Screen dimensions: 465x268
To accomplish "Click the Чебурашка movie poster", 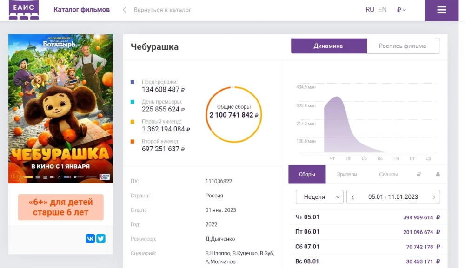I will [60, 109].
